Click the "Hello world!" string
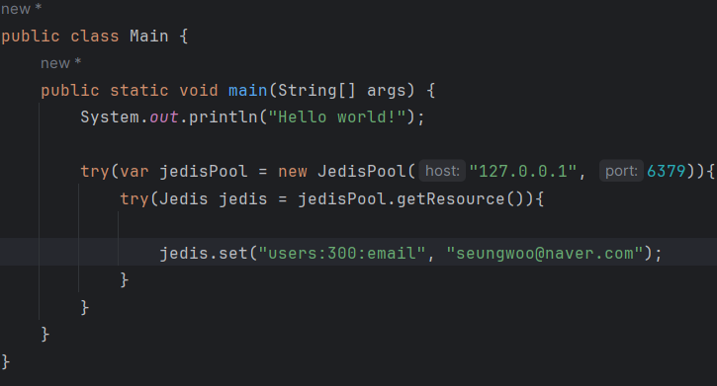The image size is (717, 386). click(337, 117)
